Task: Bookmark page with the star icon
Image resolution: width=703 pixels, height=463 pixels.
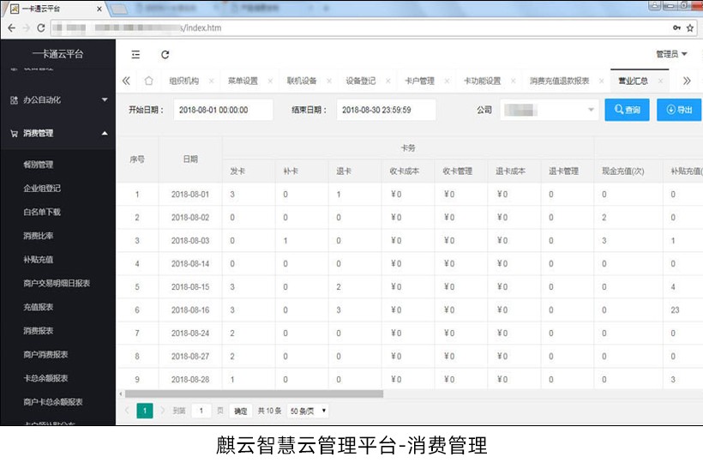Action: tap(690, 27)
